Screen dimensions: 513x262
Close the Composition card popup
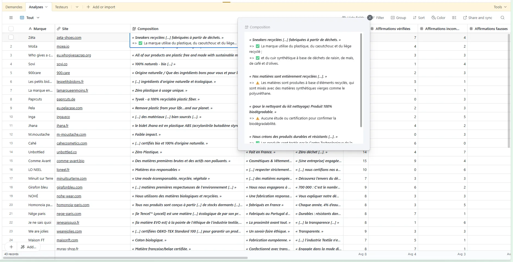tap(370, 18)
